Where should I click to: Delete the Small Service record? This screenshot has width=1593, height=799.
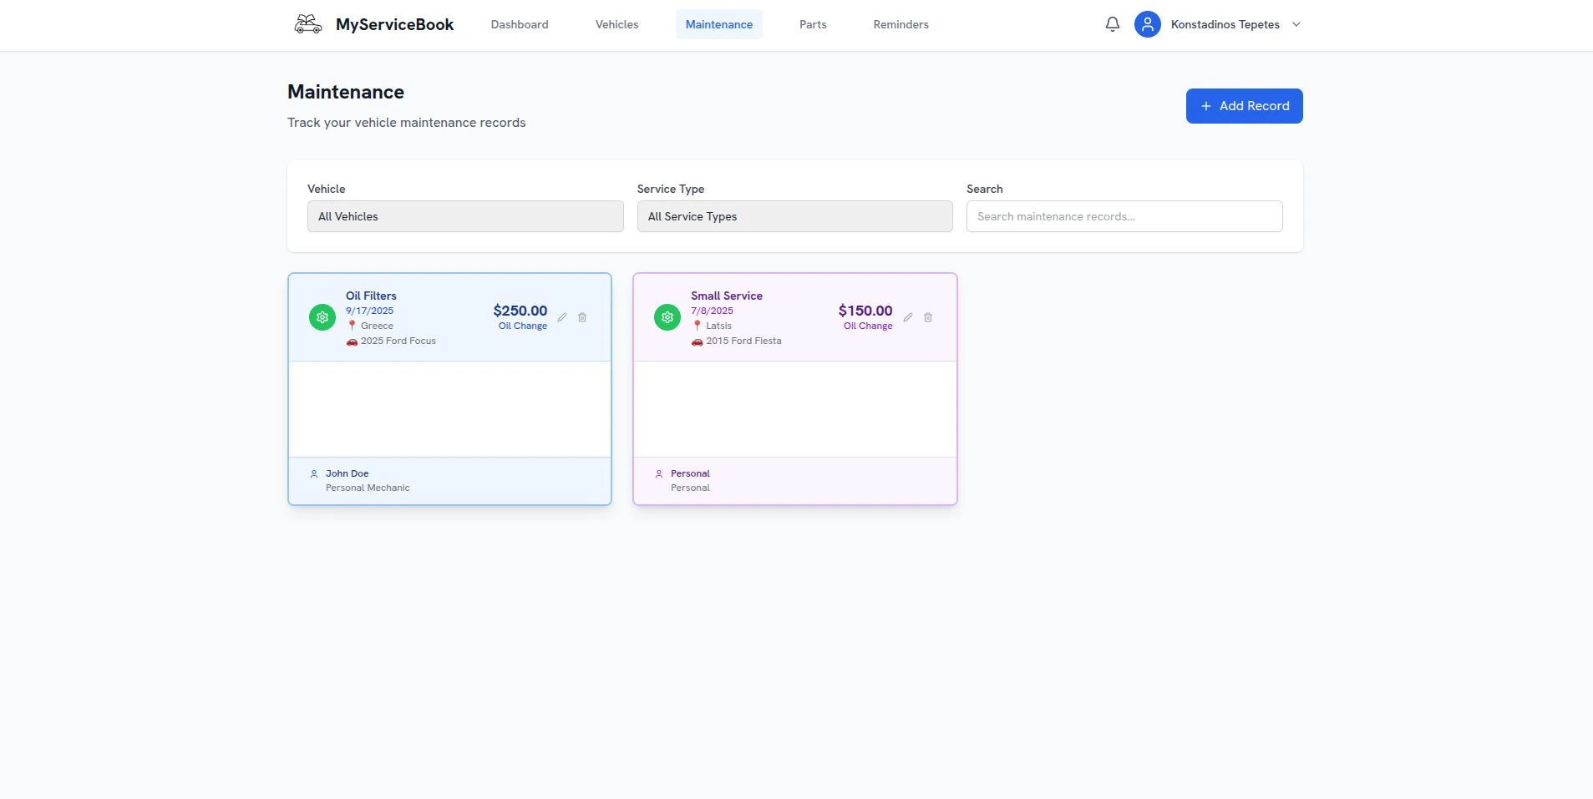928,317
